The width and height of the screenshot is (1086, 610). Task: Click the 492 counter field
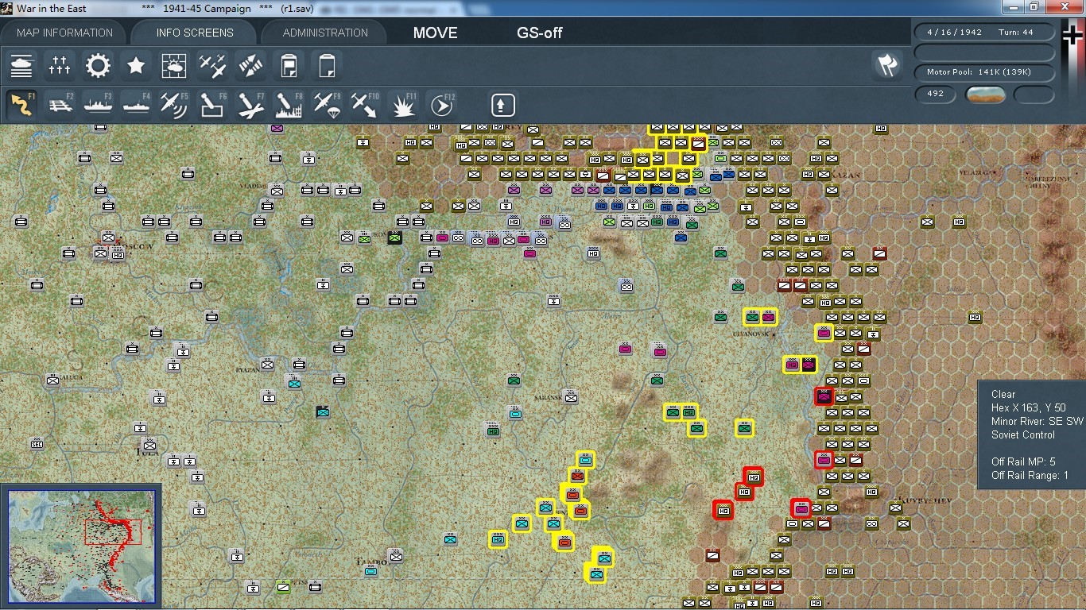pyautogui.click(x=936, y=94)
